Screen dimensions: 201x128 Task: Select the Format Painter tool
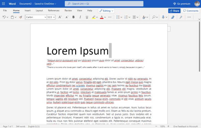point(21,17)
